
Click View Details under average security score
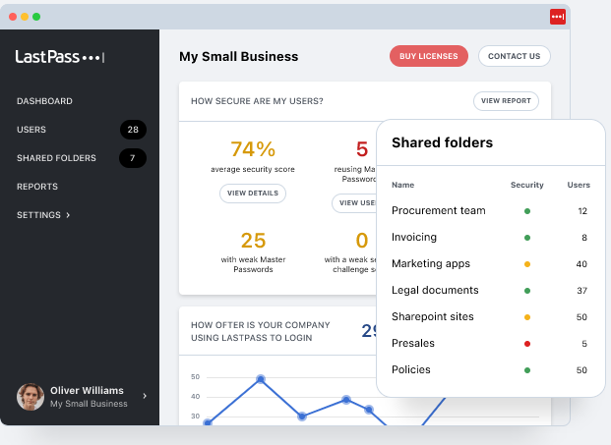click(253, 194)
